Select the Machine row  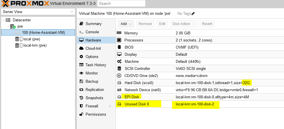[200, 62]
